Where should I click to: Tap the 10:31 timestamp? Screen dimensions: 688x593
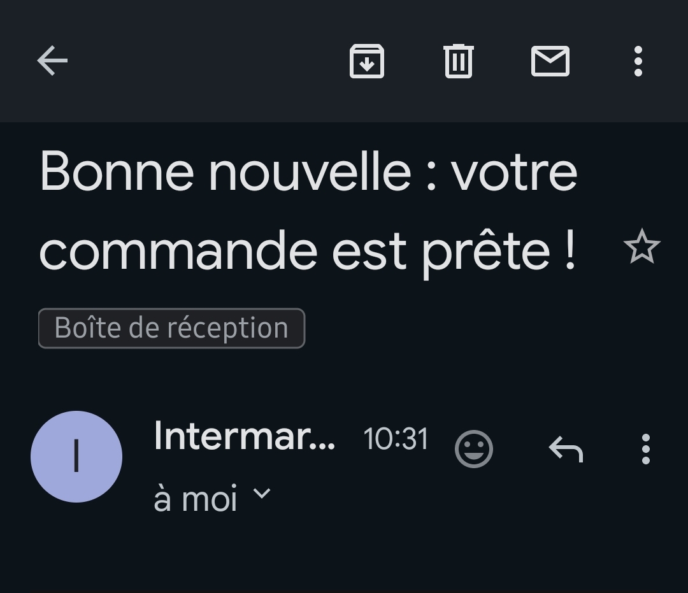pos(396,439)
